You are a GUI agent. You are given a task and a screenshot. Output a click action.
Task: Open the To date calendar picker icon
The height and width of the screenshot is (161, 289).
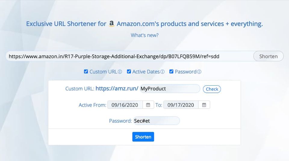click(204, 105)
